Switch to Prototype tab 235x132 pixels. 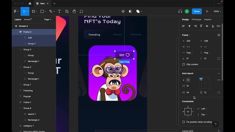coord(196,19)
